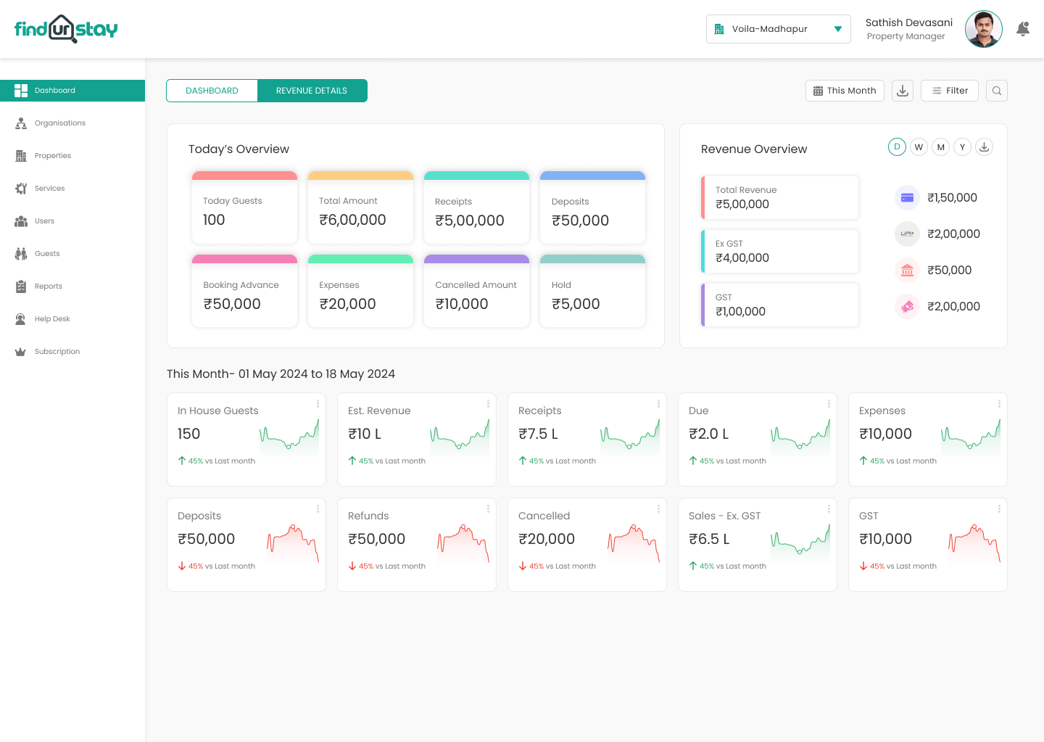Download Revenue Overview via its download icon
Image resolution: width=1044 pixels, height=742 pixels.
point(984,147)
